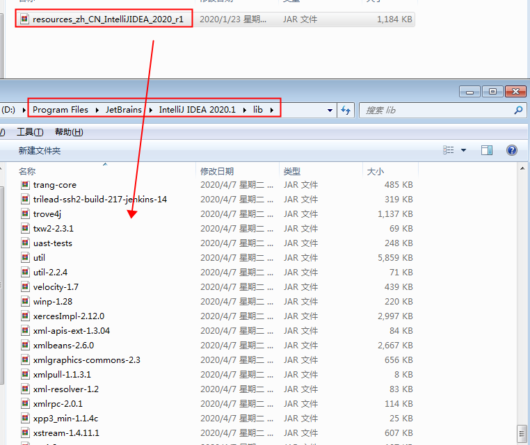530x445 pixels.
Task: Select velocity-1.7 file name
Action: [56, 287]
